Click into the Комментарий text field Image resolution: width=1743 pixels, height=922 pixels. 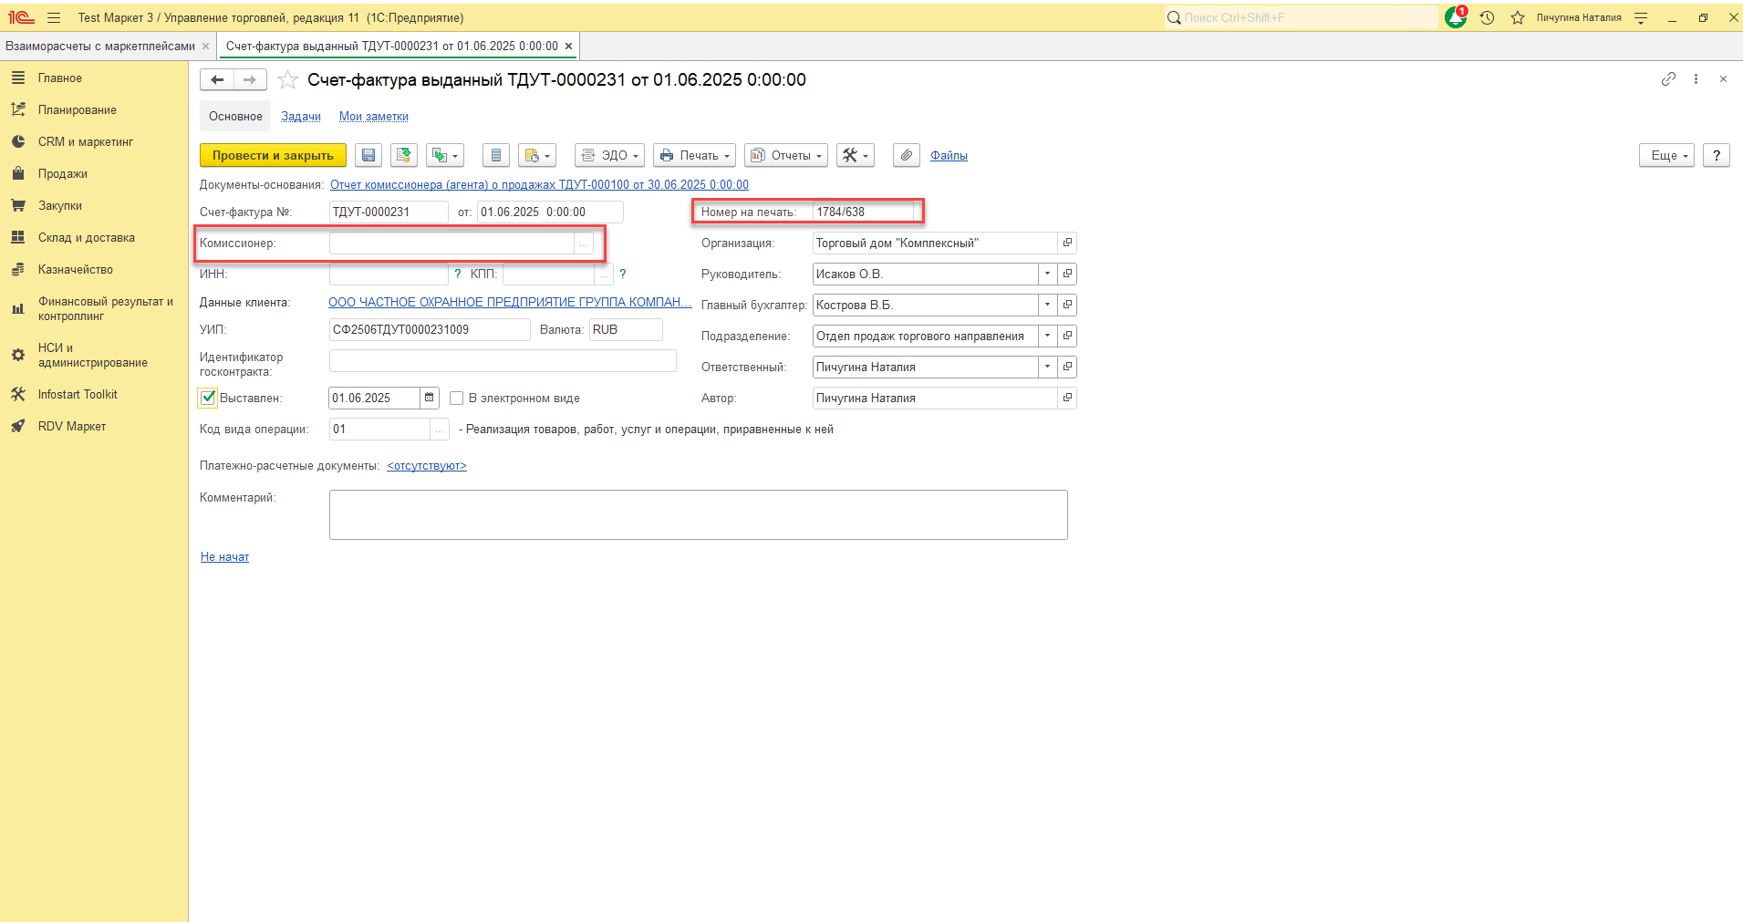(x=698, y=514)
